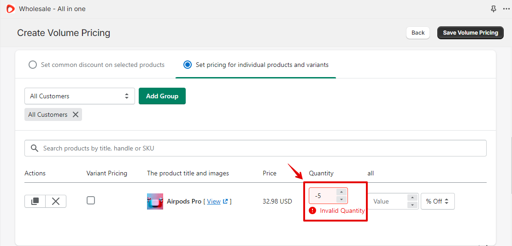Remove the All Customers tag
The height and width of the screenshot is (246, 512).
[x=76, y=114]
